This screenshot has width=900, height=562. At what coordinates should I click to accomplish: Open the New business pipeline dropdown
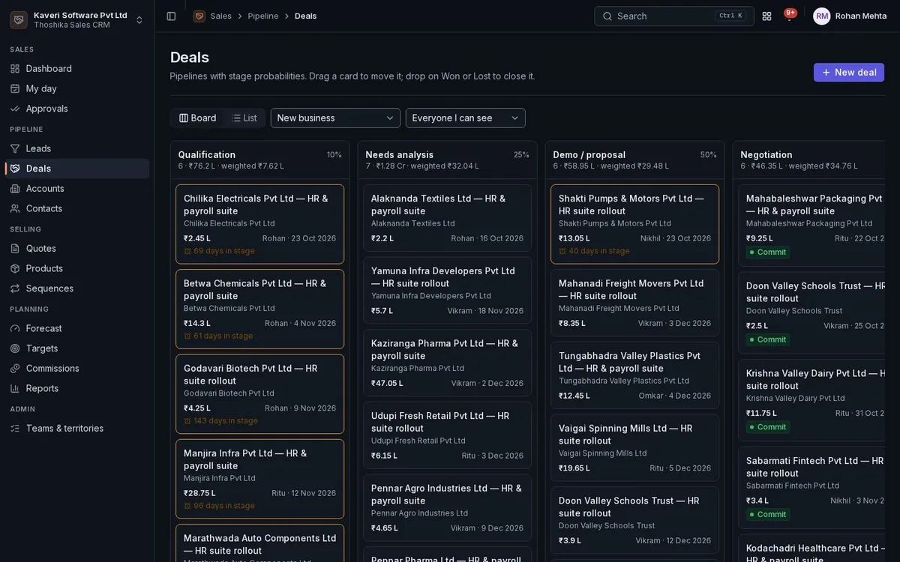point(335,118)
